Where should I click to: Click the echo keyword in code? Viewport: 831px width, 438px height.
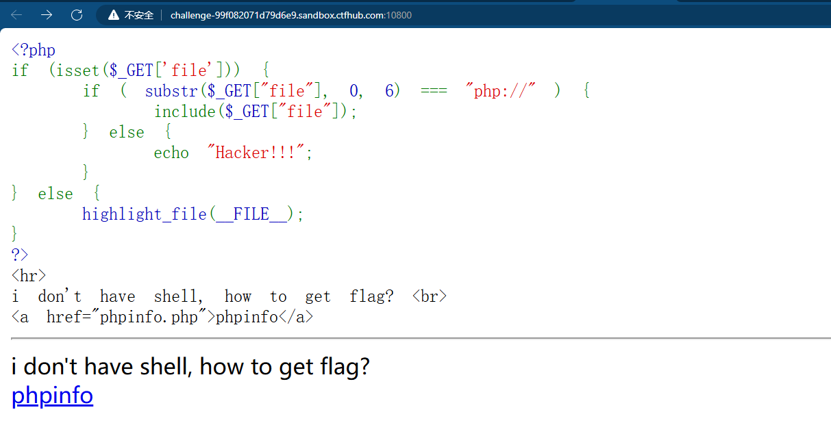click(x=171, y=153)
